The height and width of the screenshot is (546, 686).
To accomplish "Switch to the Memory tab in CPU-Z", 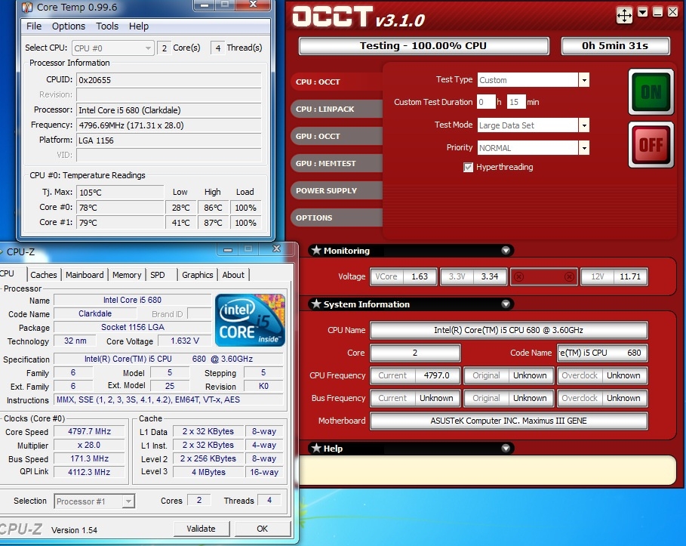I will click(127, 275).
